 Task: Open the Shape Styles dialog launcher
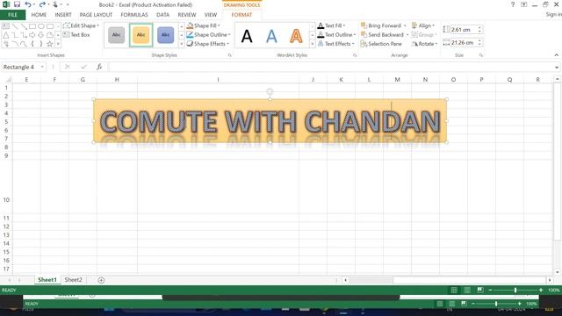click(230, 55)
